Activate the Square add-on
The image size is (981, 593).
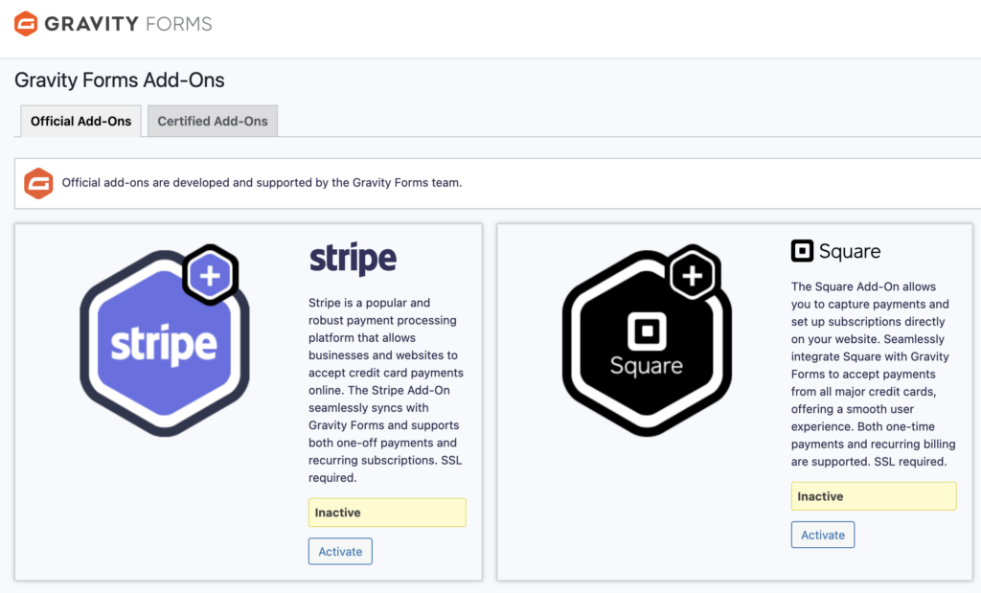pyautogui.click(x=822, y=535)
